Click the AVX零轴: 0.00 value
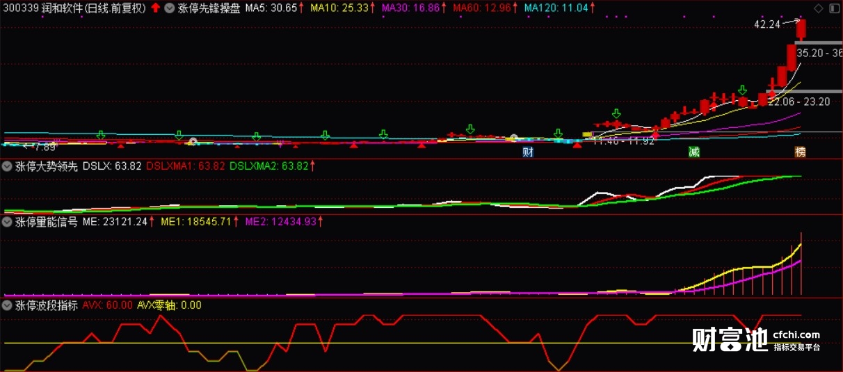This screenshot has width=843, height=372. tap(169, 305)
